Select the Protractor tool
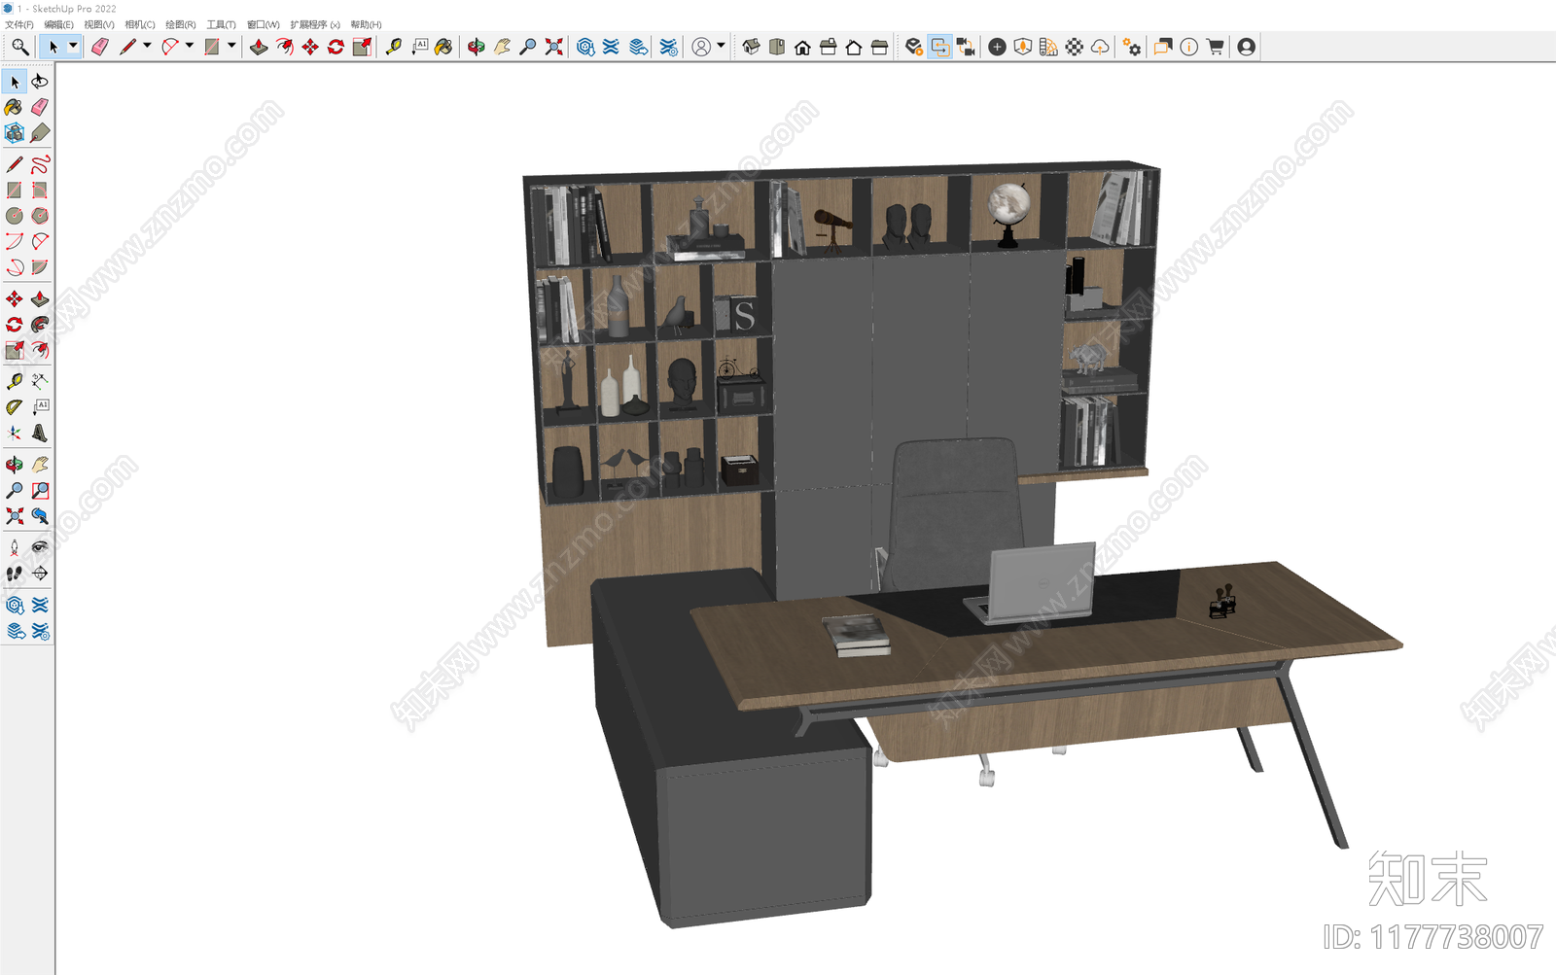The width and height of the screenshot is (1556, 975). (15, 407)
